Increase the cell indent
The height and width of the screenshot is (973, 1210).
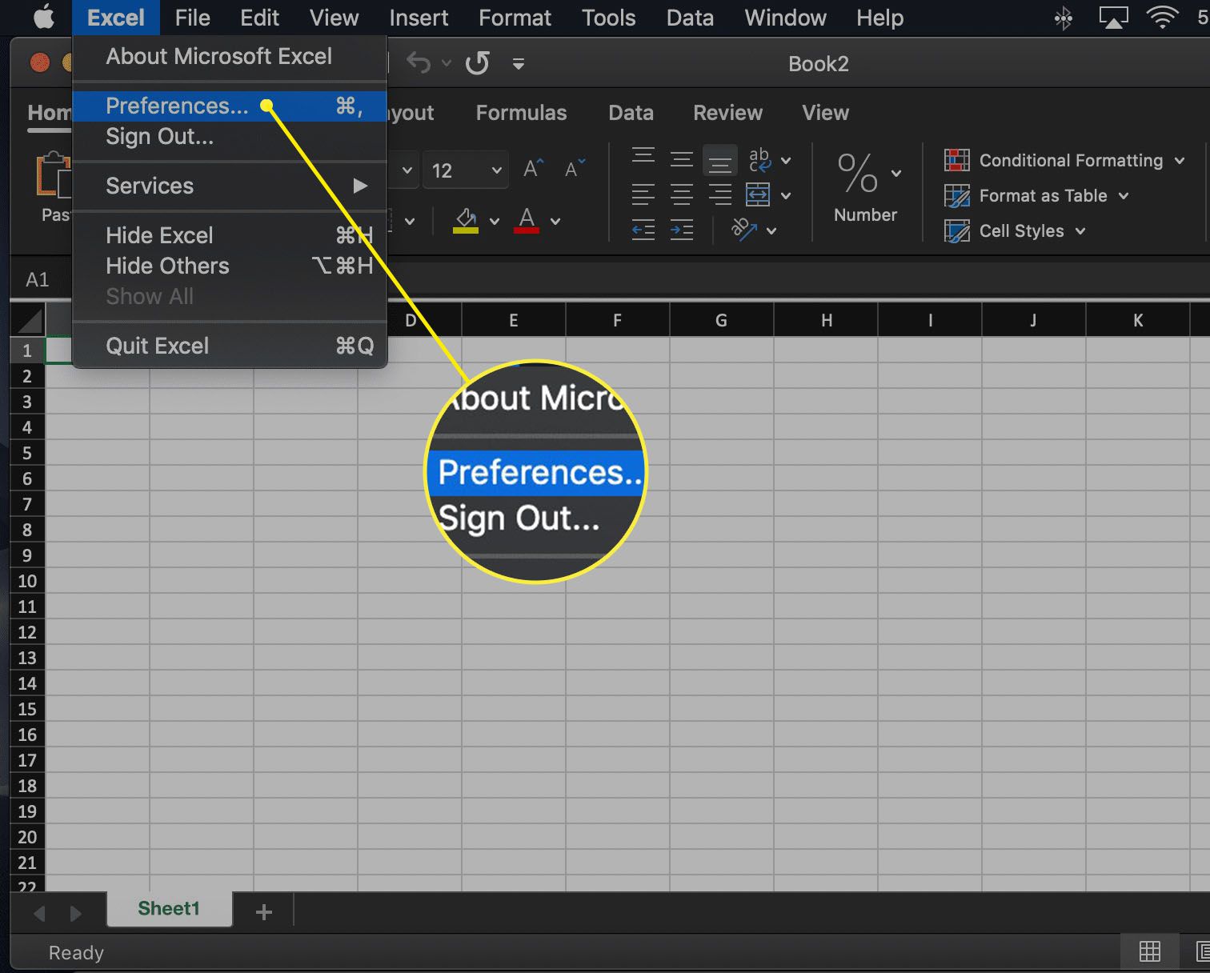point(682,230)
